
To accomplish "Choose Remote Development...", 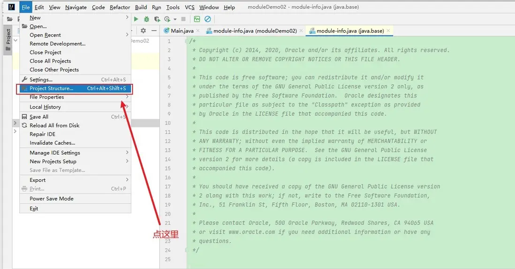I will pos(75,44).
